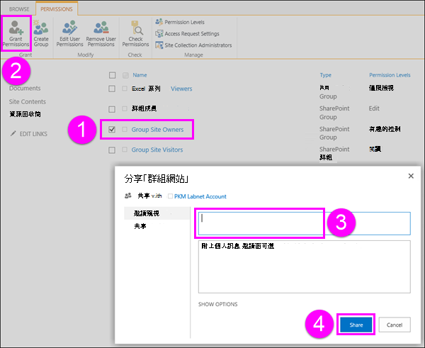Click the Permission Levels column header
The width and height of the screenshot is (425, 348).
point(390,75)
